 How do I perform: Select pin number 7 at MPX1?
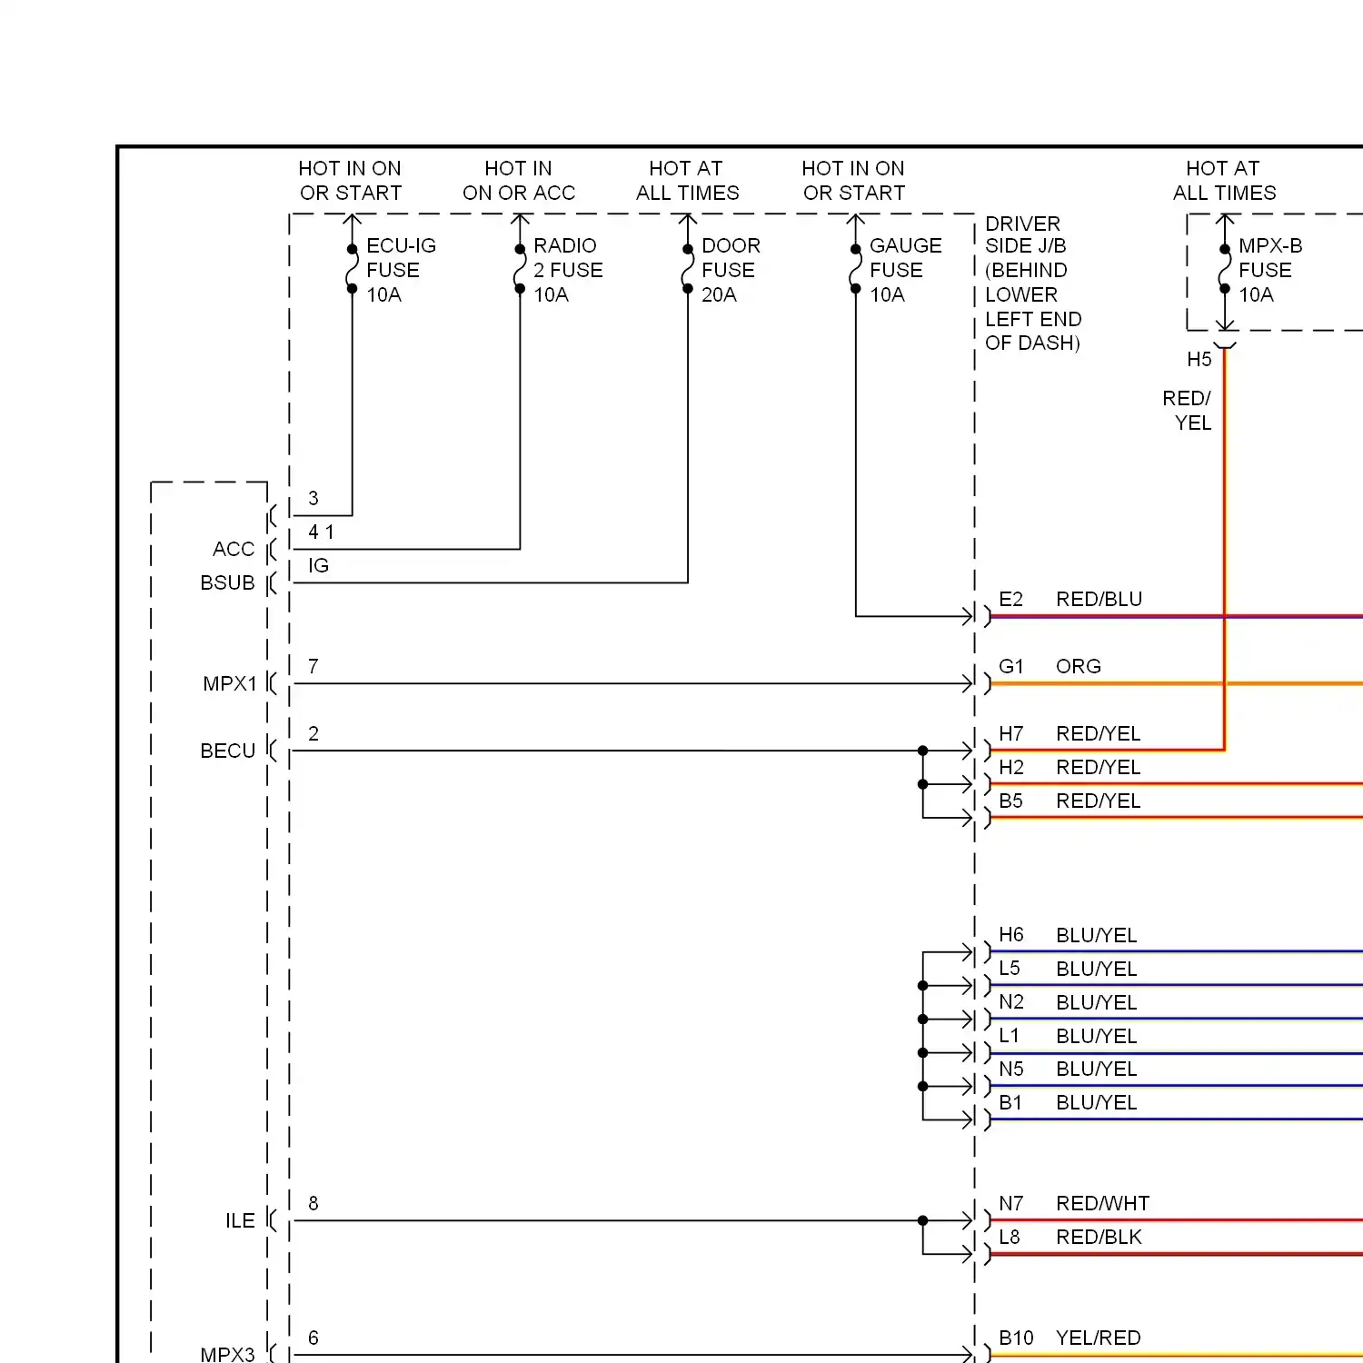click(x=313, y=667)
